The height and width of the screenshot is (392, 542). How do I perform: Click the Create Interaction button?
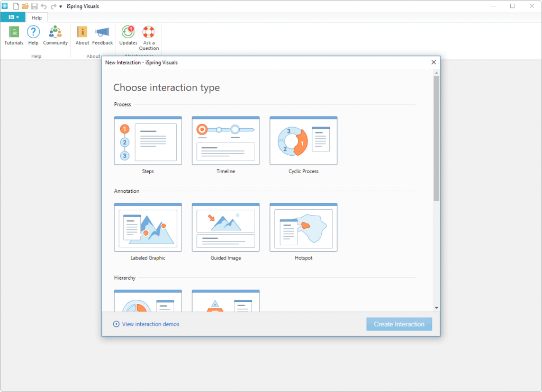point(399,324)
